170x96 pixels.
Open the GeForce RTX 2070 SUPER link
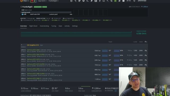(36, 64)
